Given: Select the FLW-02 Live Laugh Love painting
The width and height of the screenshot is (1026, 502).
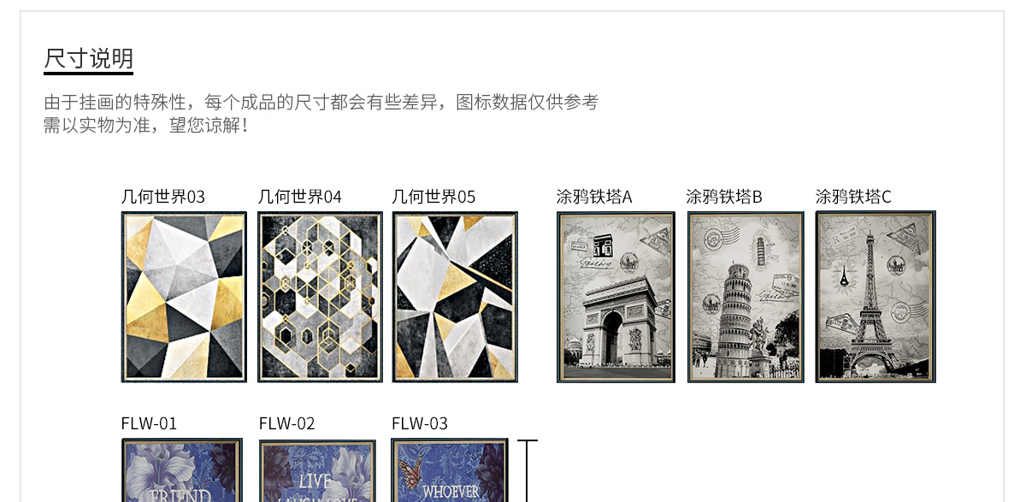Looking at the screenshot, I should 317,471.
